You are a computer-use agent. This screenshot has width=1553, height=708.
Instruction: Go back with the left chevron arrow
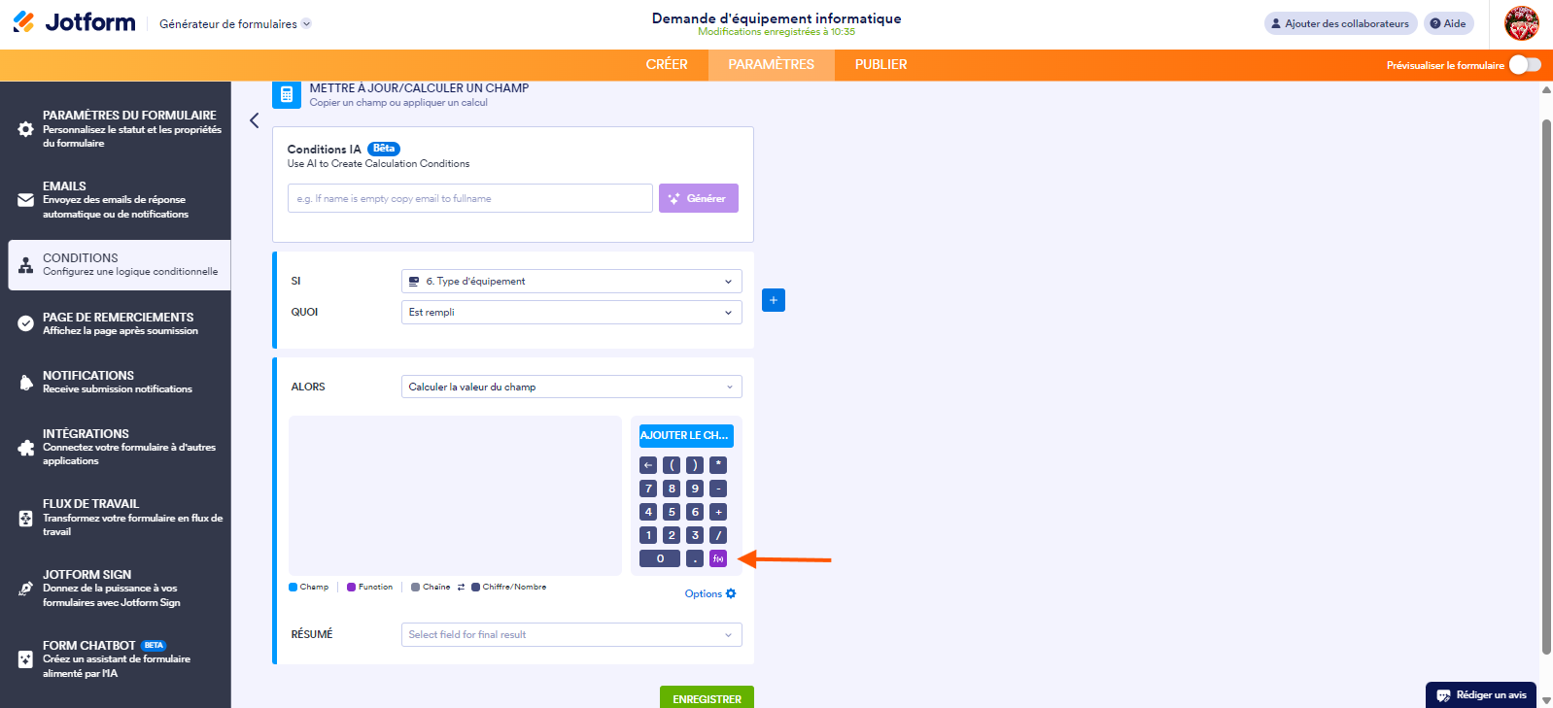click(255, 120)
